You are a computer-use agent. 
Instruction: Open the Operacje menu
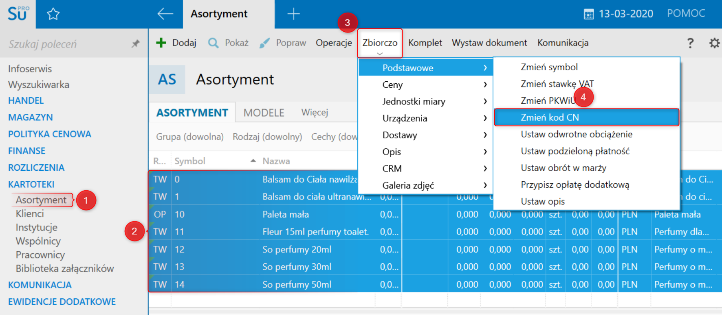(x=334, y=43)
